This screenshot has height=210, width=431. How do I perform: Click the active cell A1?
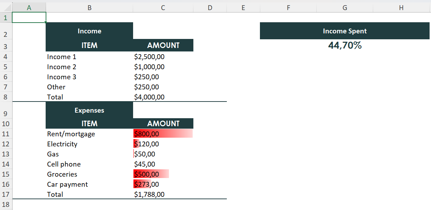click(29, 17)
